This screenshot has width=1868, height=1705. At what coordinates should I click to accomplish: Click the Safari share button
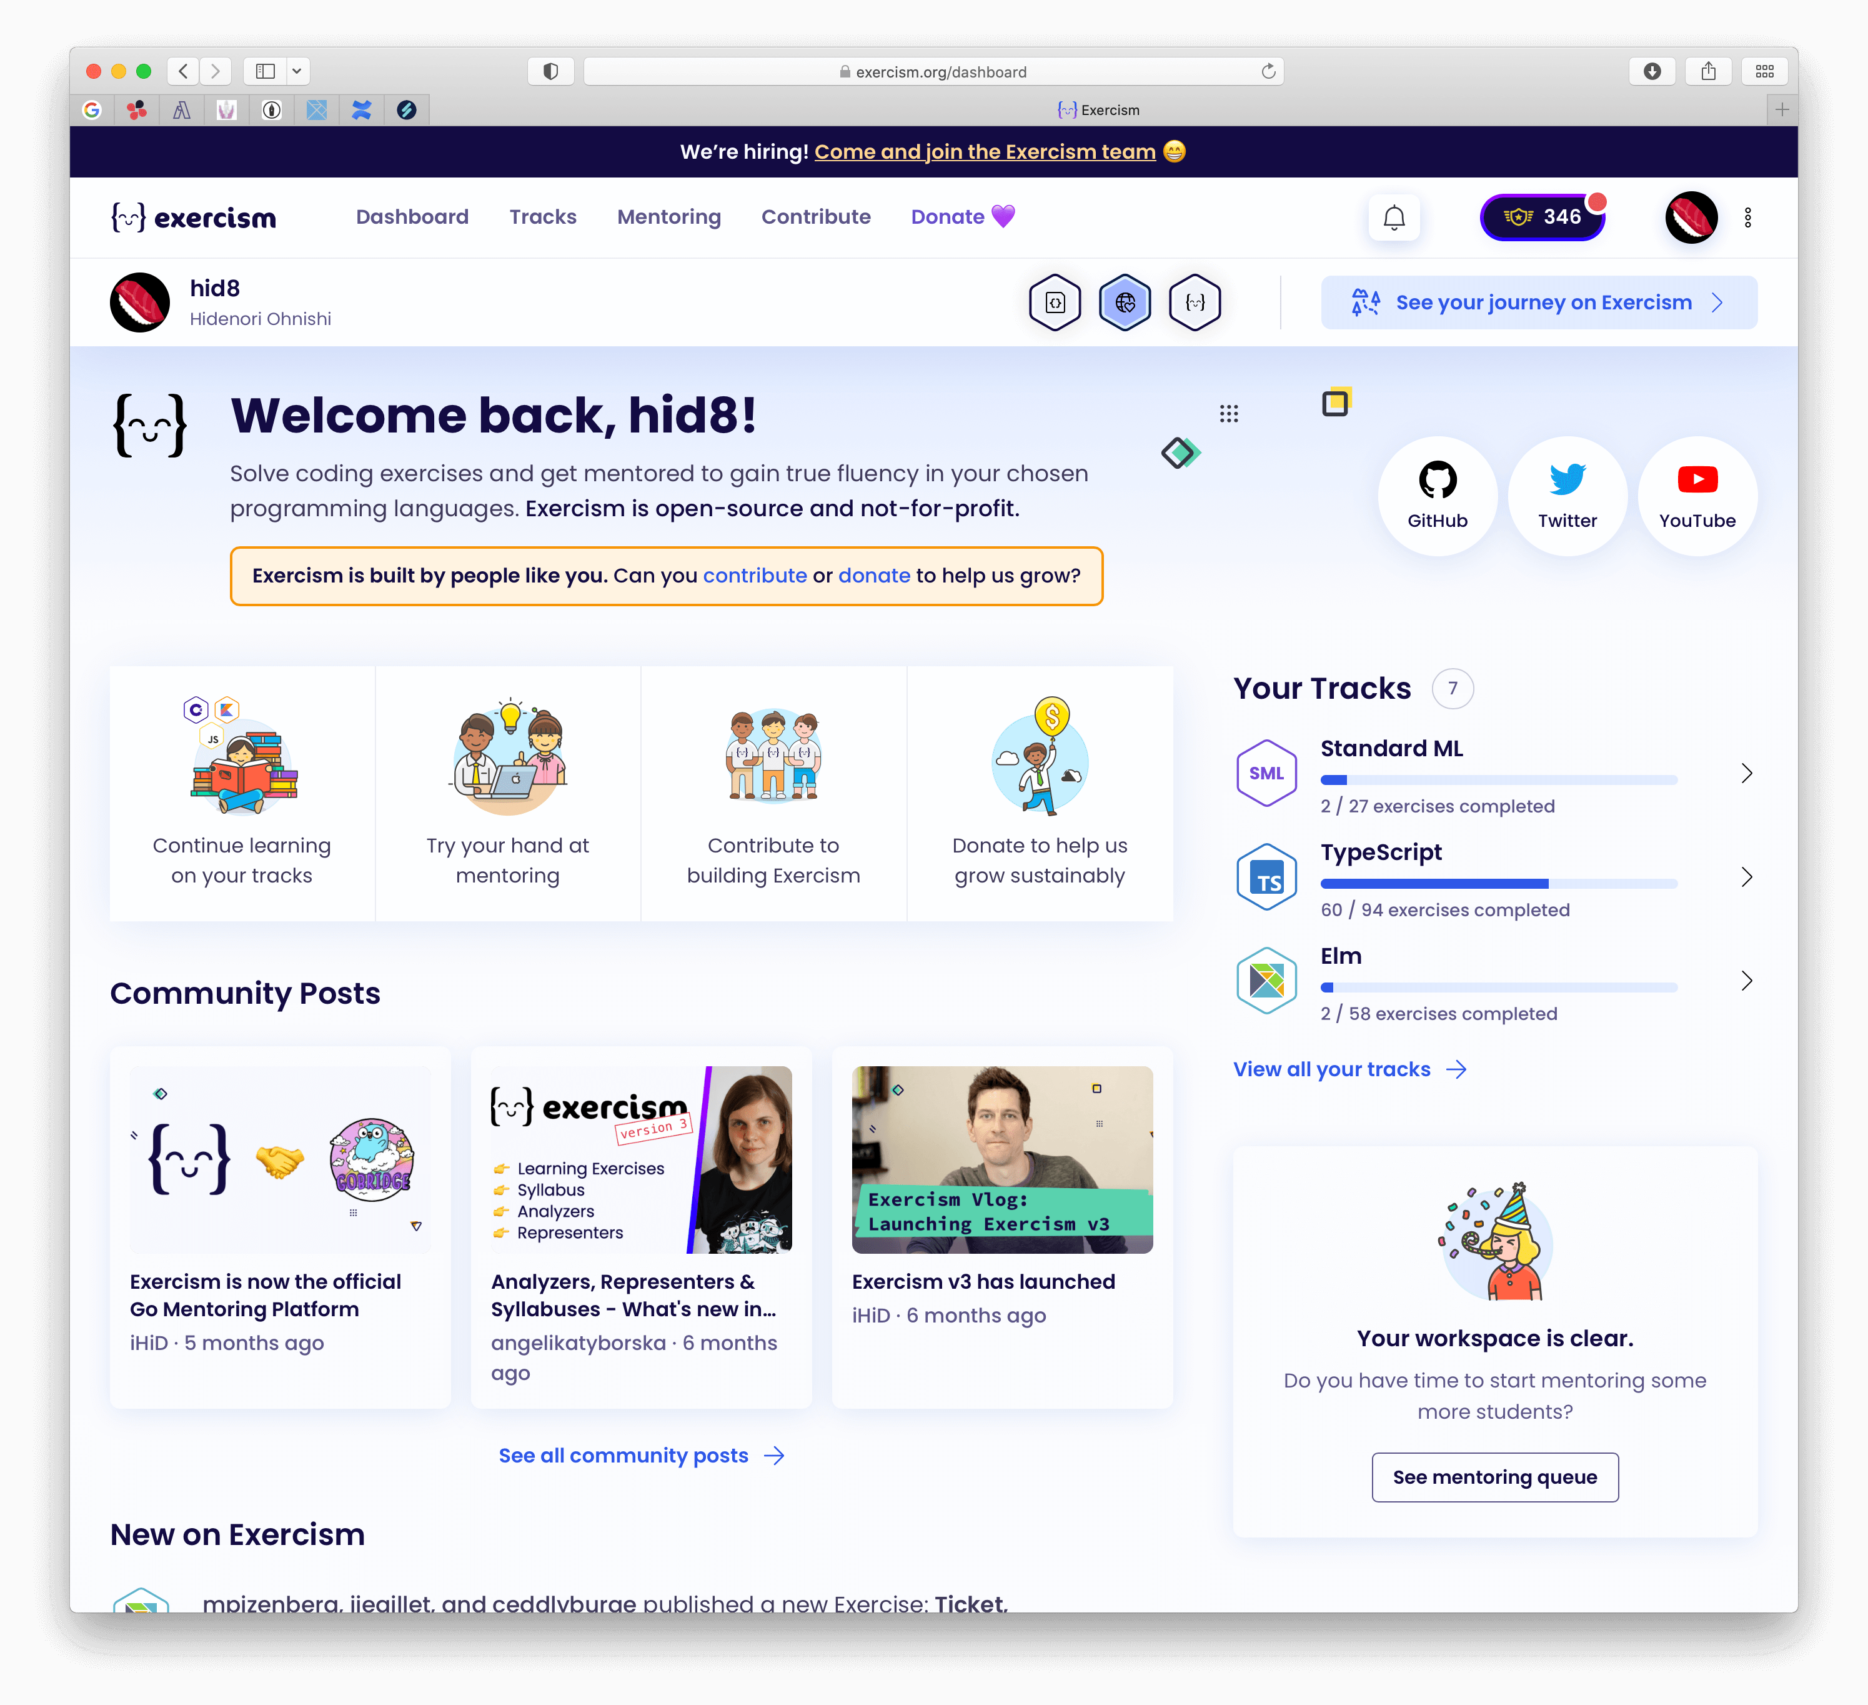(x=1707, y=71)
